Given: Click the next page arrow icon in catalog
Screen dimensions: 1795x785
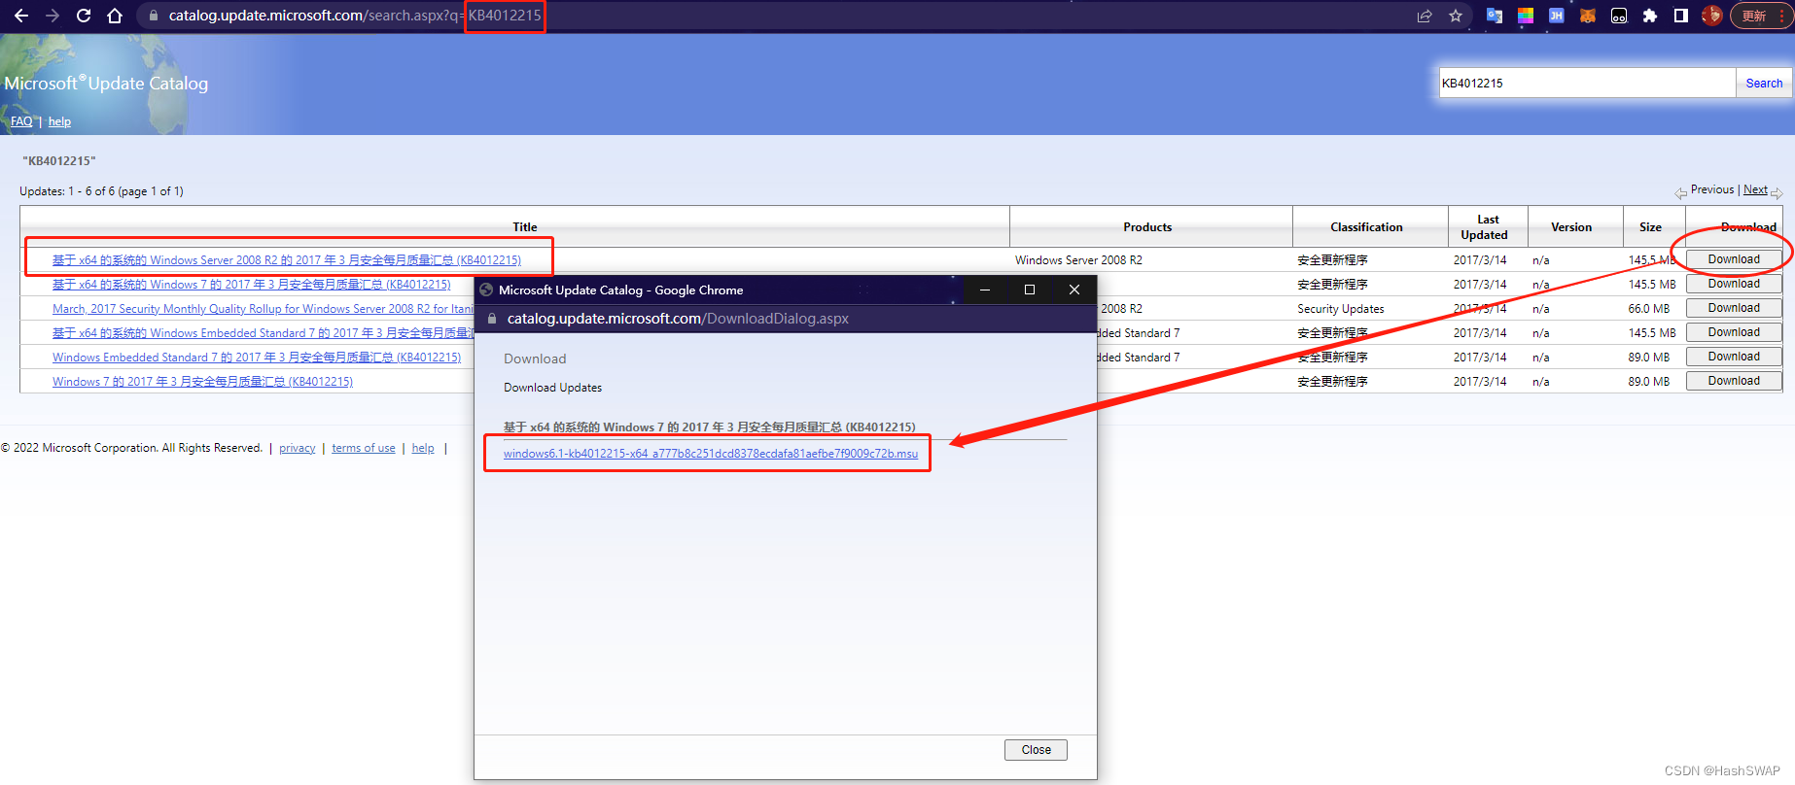Looking at the screenshot, I should [1777, 192].
